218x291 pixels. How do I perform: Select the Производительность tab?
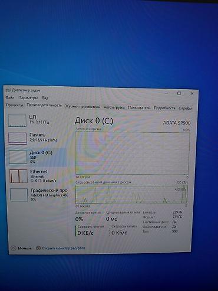click(44, 105)
